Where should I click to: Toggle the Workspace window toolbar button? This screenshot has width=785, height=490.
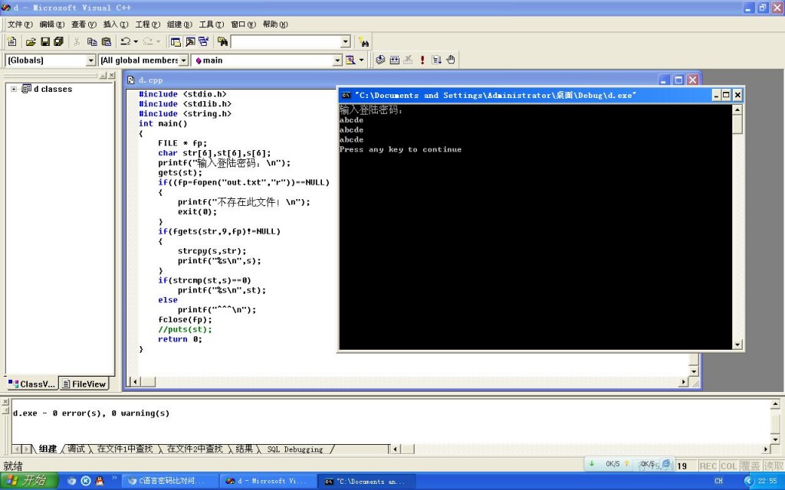pos(176,41)
